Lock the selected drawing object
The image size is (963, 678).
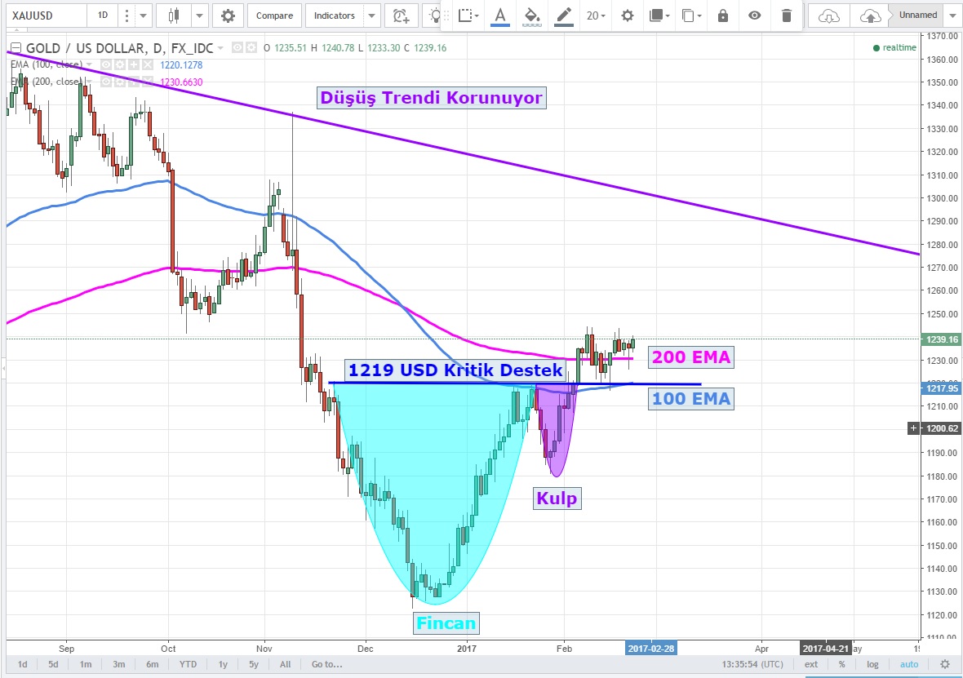[x=723, y=16]
